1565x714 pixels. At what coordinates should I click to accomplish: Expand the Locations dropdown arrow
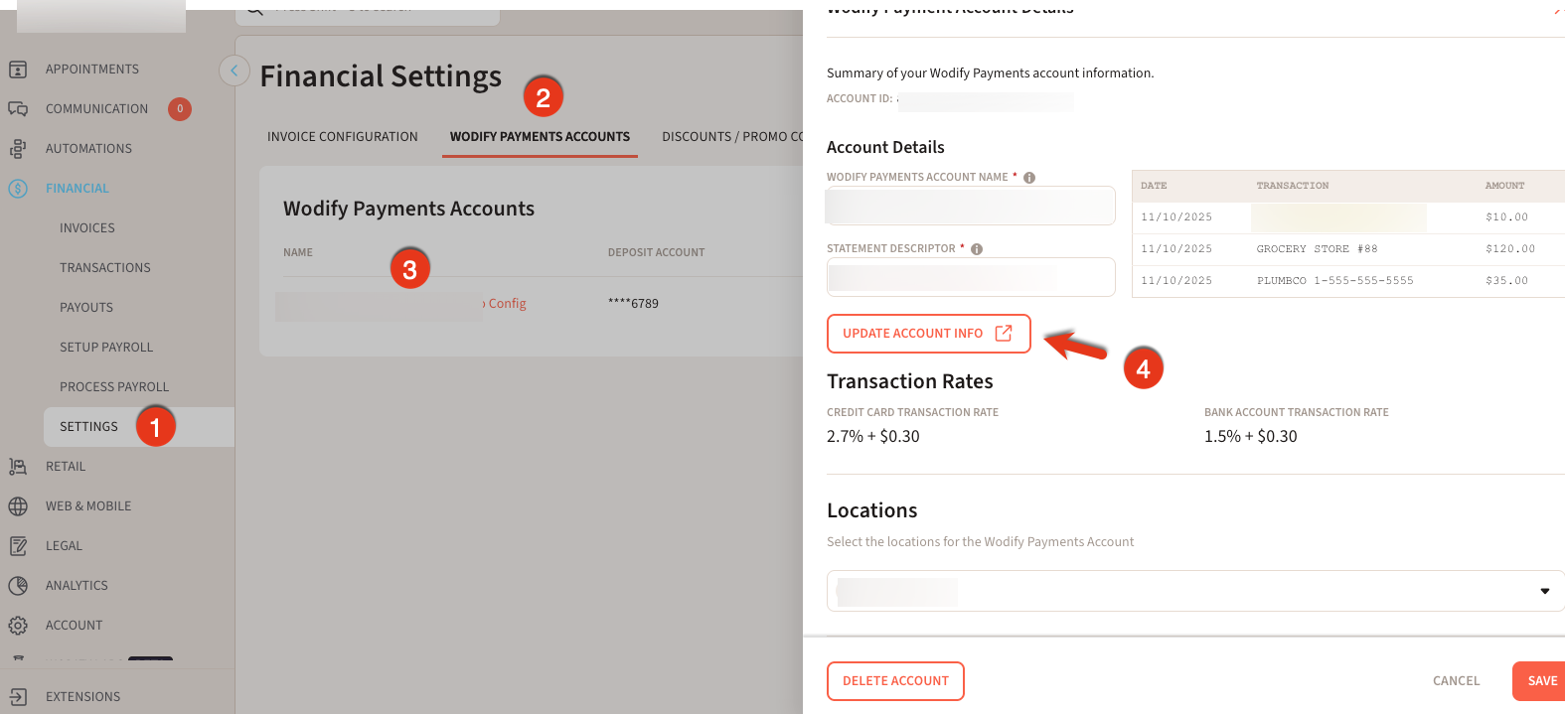point(1544,591)
